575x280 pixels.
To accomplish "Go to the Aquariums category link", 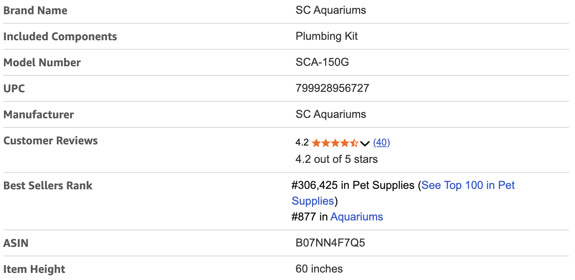I will click(357, 217).
